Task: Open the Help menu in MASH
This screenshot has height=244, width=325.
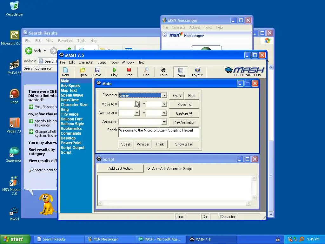Action: (141, 62)
